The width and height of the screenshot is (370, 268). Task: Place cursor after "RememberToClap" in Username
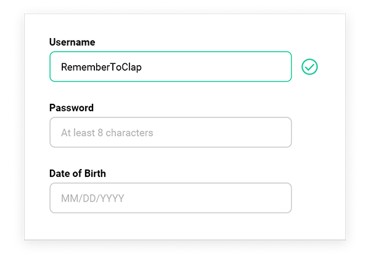coord(143,66)
